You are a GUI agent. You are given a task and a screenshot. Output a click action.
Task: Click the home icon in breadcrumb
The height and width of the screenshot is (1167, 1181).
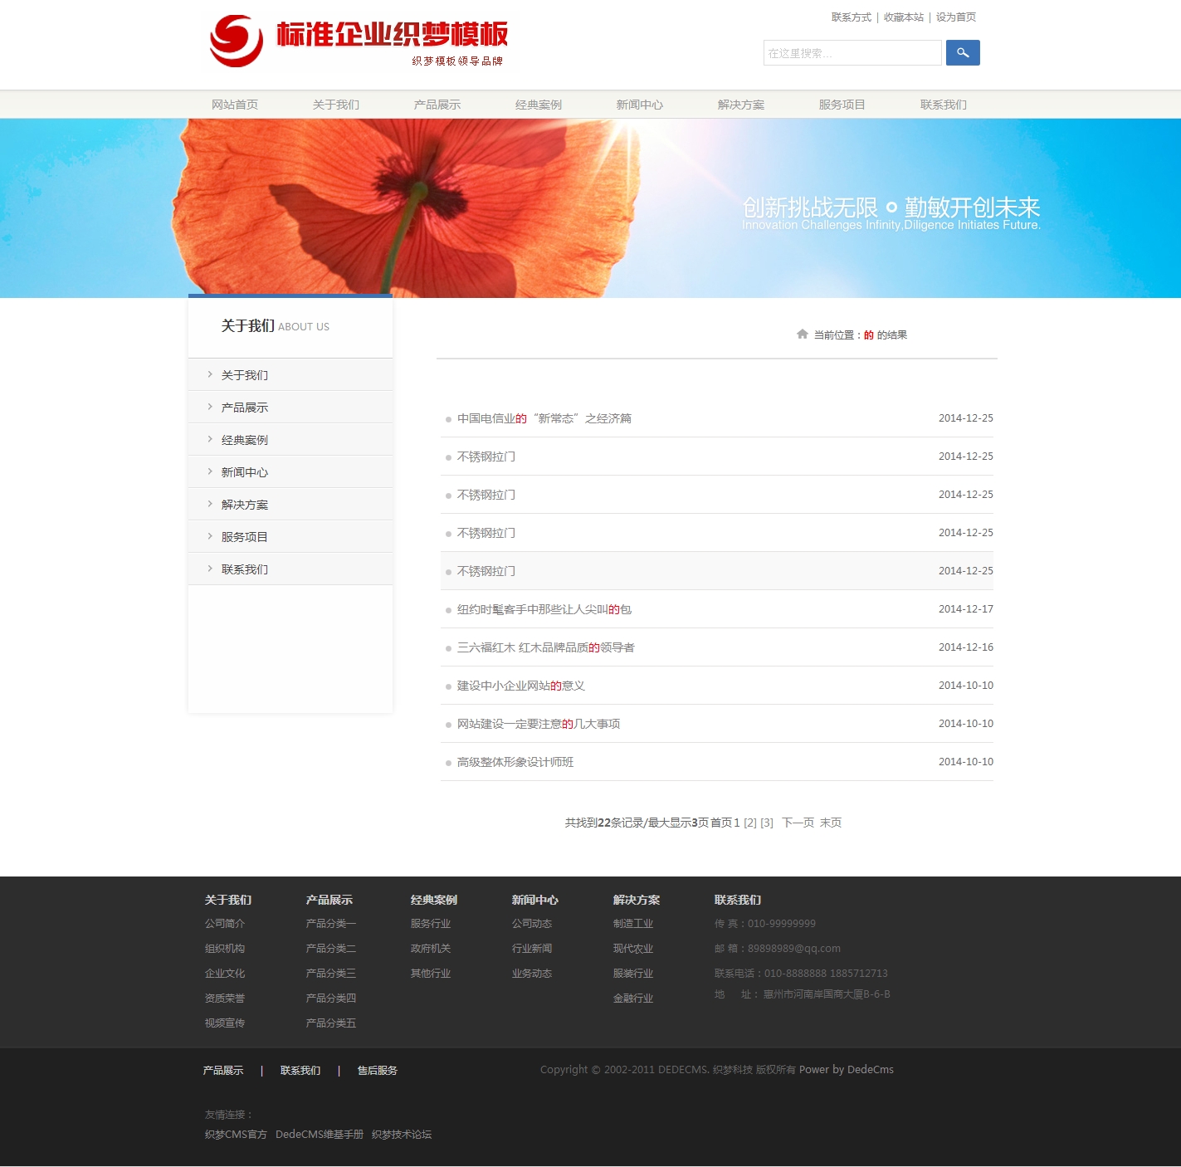click(x=802, y=334)
